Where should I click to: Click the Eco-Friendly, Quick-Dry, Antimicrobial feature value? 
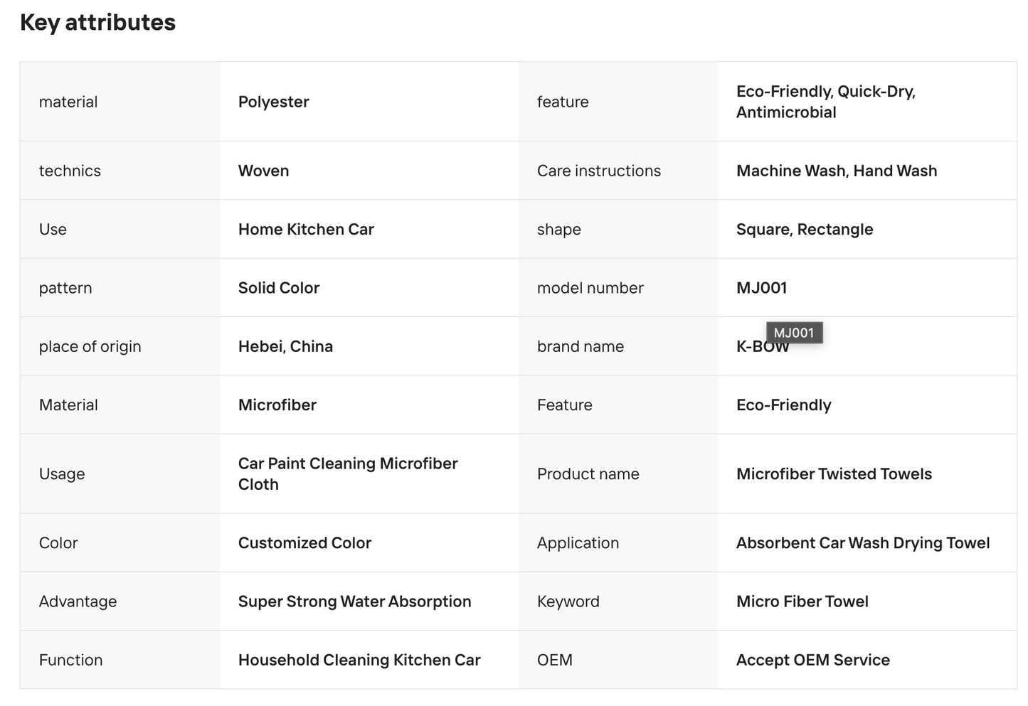click(826, 102)
